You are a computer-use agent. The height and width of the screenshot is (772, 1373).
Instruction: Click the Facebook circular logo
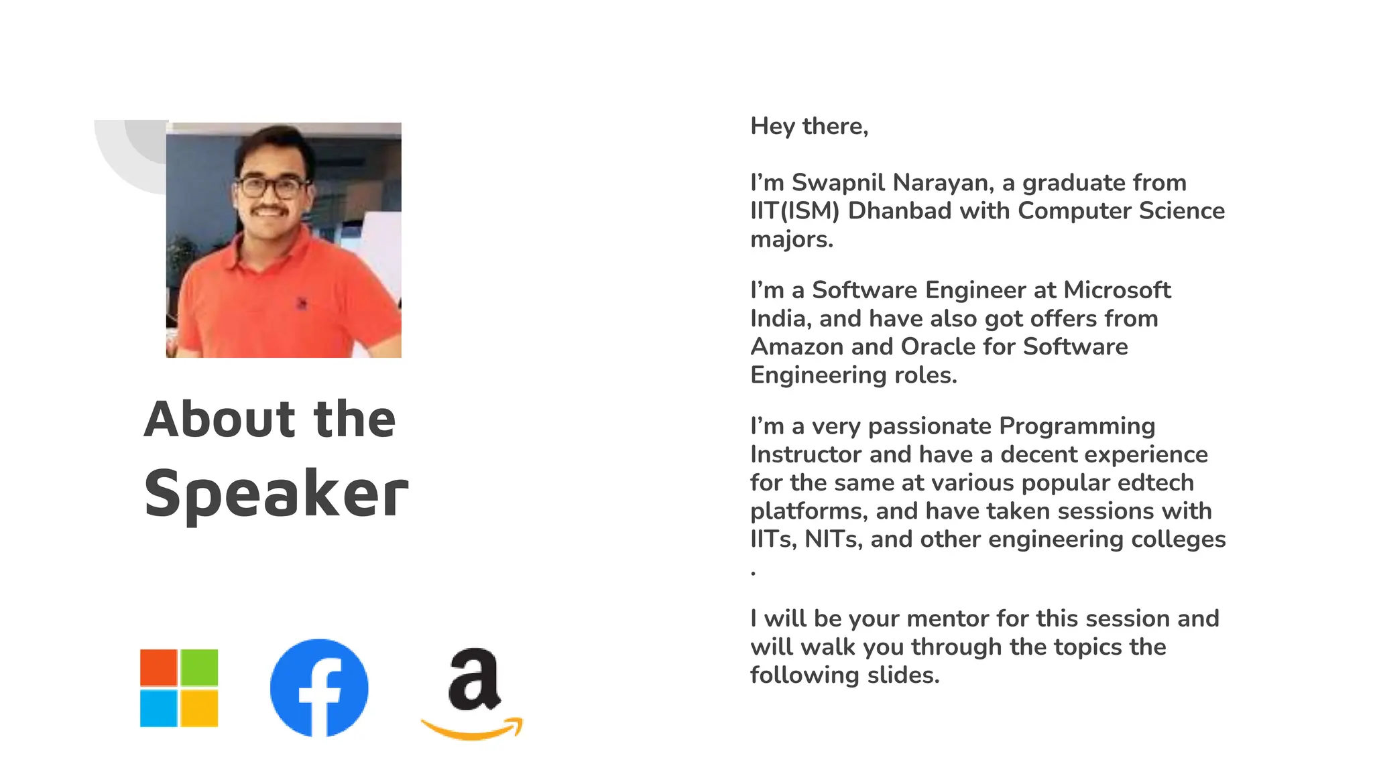click(319, 688)
